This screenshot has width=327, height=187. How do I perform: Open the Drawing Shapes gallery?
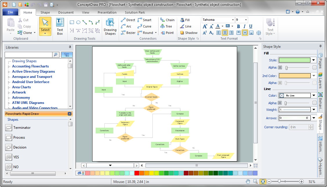coord(110,26)
